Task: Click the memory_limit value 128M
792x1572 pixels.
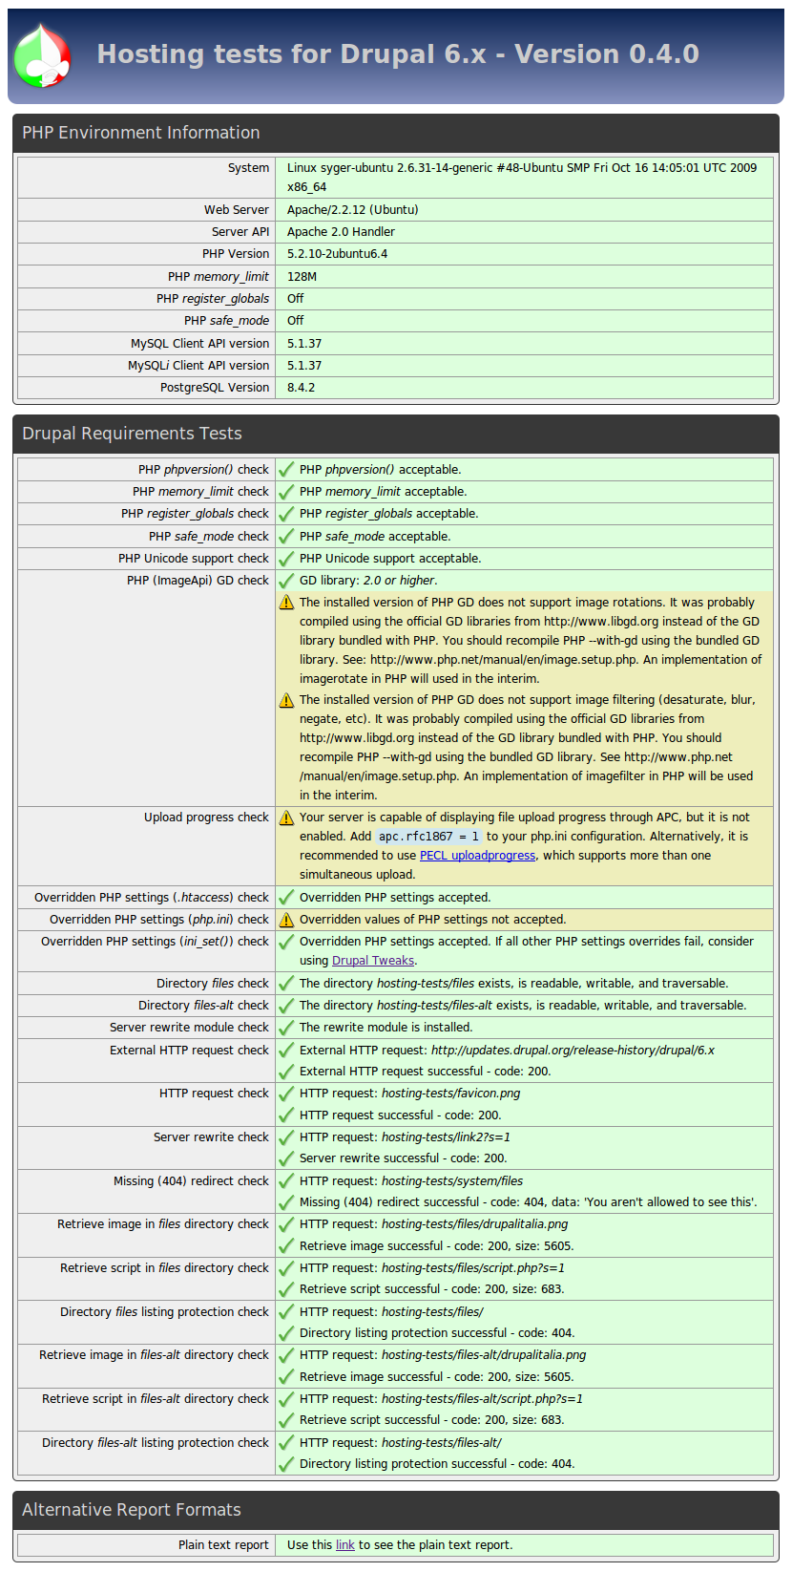Action: (x=302, y=277)
